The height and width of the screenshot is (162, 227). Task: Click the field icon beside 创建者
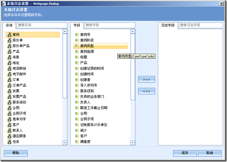coord(77,80)
